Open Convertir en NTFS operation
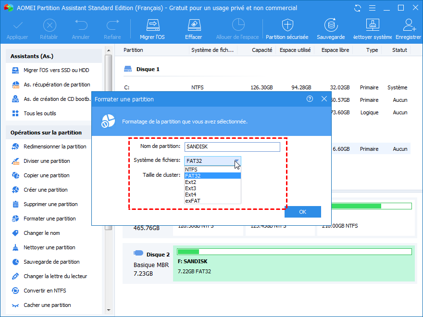This screenshot has width=423, height=317. (x=45, y=291)
